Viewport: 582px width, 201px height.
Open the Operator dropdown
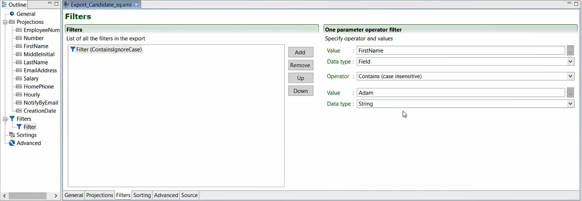tap(570, 76)
